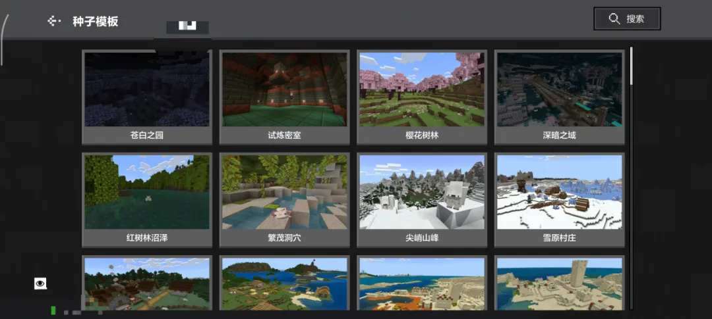Open the 搜索 search button
The image size is (712, 319).
627,18
